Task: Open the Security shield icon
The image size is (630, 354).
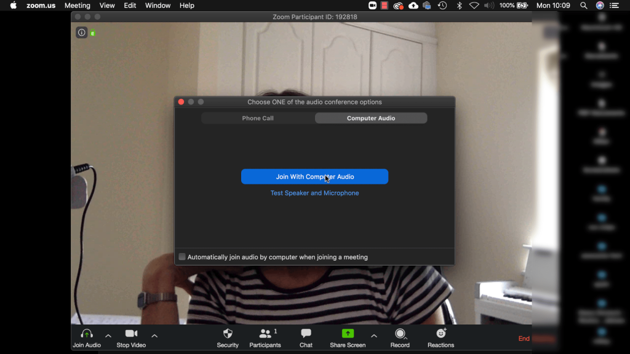Action: point(228,334)
